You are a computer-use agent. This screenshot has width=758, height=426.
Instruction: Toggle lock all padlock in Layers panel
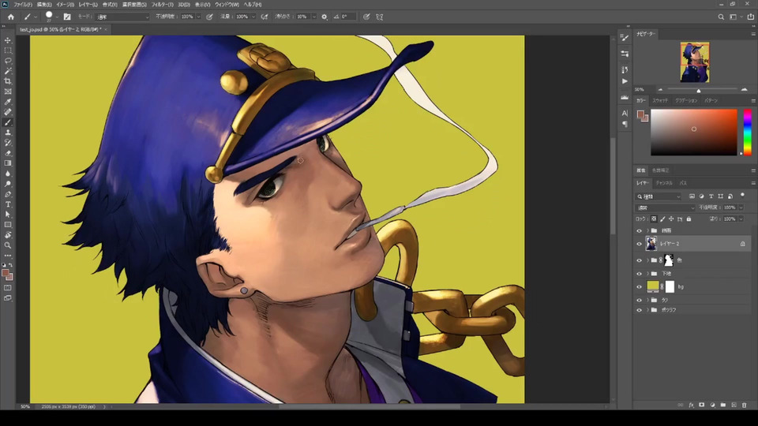click(689, 219)
